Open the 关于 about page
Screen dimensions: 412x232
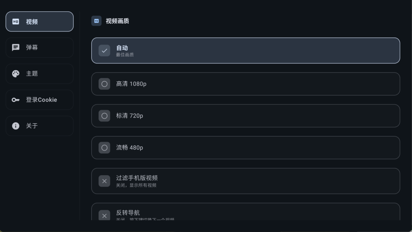(39, 126)
